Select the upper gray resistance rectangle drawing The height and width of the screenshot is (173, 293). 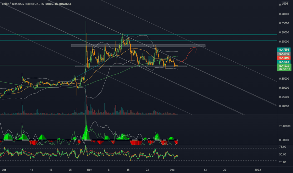[138, 46]
